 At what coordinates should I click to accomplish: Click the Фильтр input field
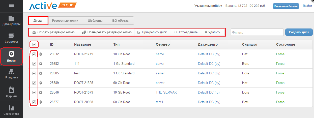coord(257,32)
